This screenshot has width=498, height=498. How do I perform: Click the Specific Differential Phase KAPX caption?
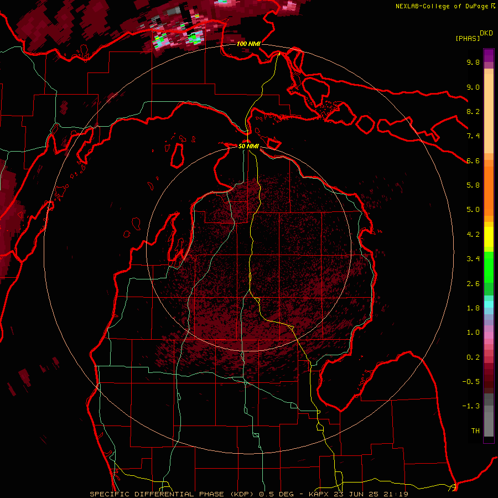[x=248, y=494]
